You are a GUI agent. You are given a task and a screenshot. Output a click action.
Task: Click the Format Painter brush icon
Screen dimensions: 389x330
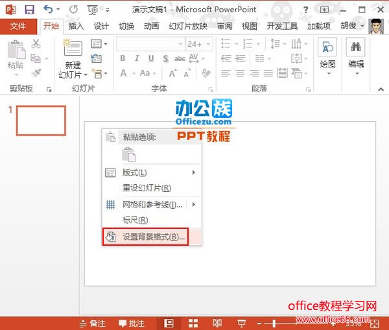[36, 73]
